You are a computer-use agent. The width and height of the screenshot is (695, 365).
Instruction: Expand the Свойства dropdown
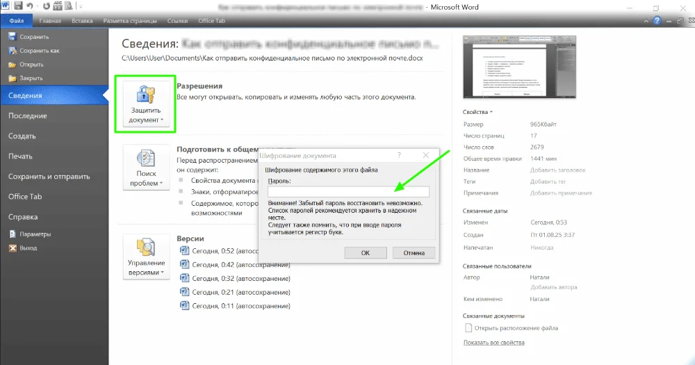pos(478,112)
